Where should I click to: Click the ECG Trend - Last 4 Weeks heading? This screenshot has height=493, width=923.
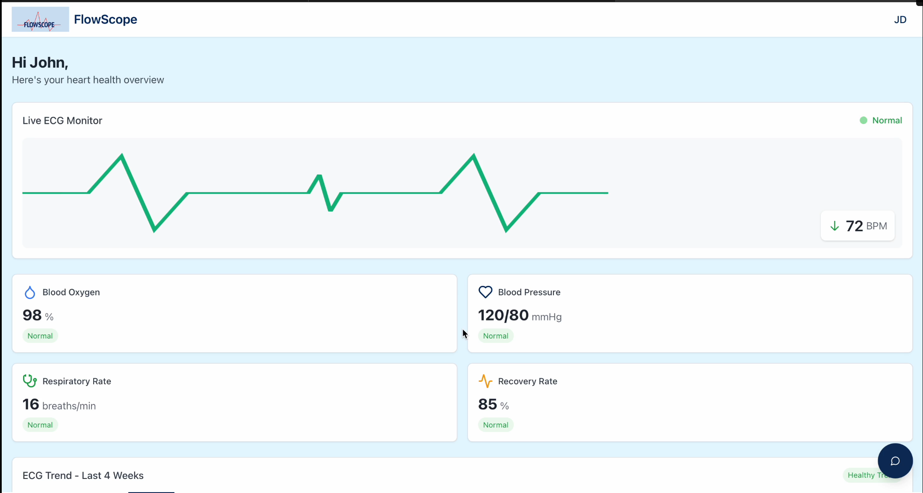(83, 475)
